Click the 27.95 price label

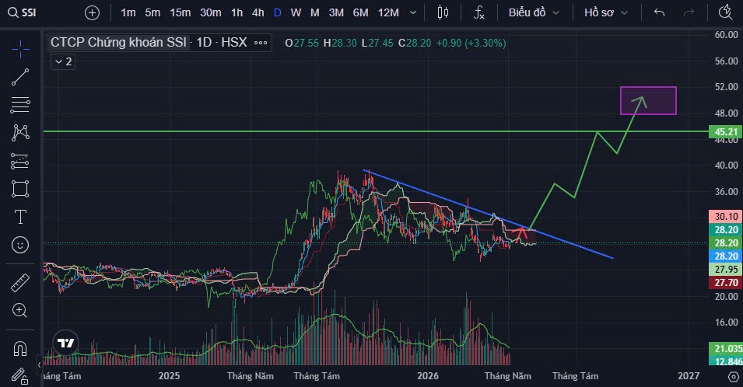tap(725, 270)
